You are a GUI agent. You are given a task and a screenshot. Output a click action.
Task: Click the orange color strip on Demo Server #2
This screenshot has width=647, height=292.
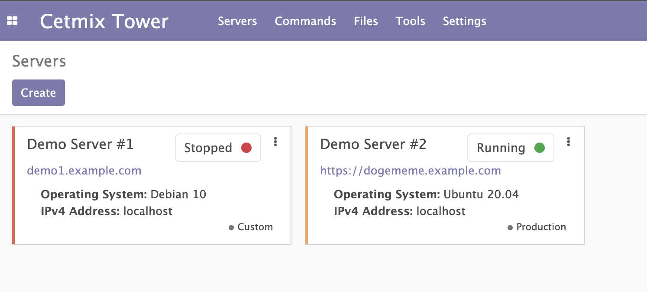pyautogui.click(x=307, y=185)
